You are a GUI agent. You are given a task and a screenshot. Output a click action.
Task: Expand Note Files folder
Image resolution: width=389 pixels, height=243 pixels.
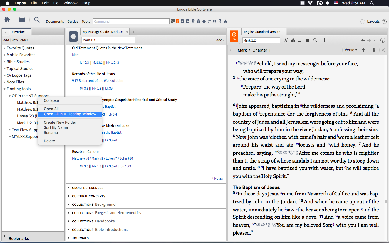pyautogui.click(x=4, y=82)
